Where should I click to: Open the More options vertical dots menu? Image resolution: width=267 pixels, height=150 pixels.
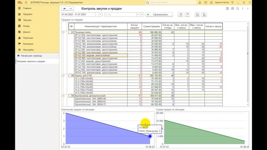click(243, 8)
